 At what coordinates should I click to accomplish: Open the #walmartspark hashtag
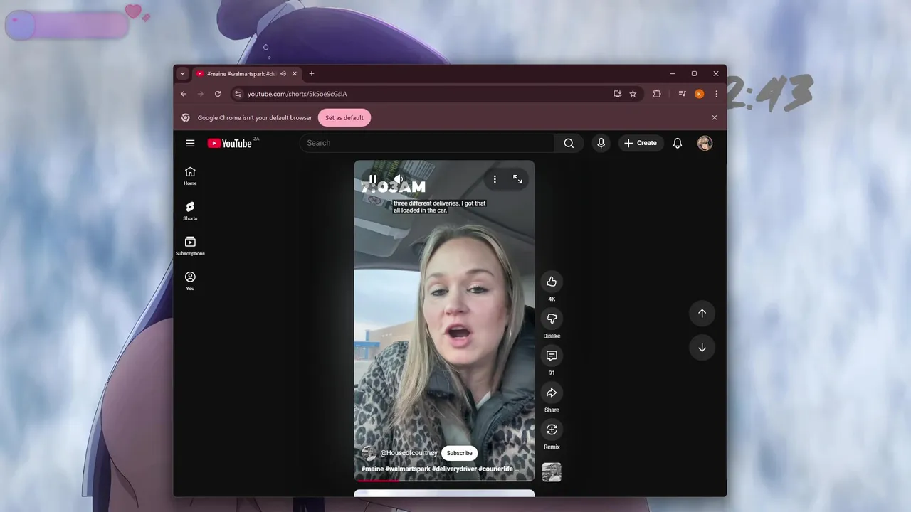click(408, 469)
